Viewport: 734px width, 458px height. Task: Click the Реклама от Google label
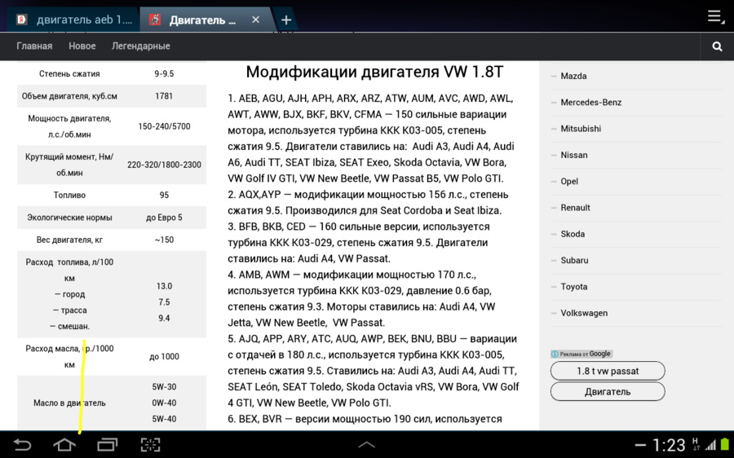coord(585,355)
